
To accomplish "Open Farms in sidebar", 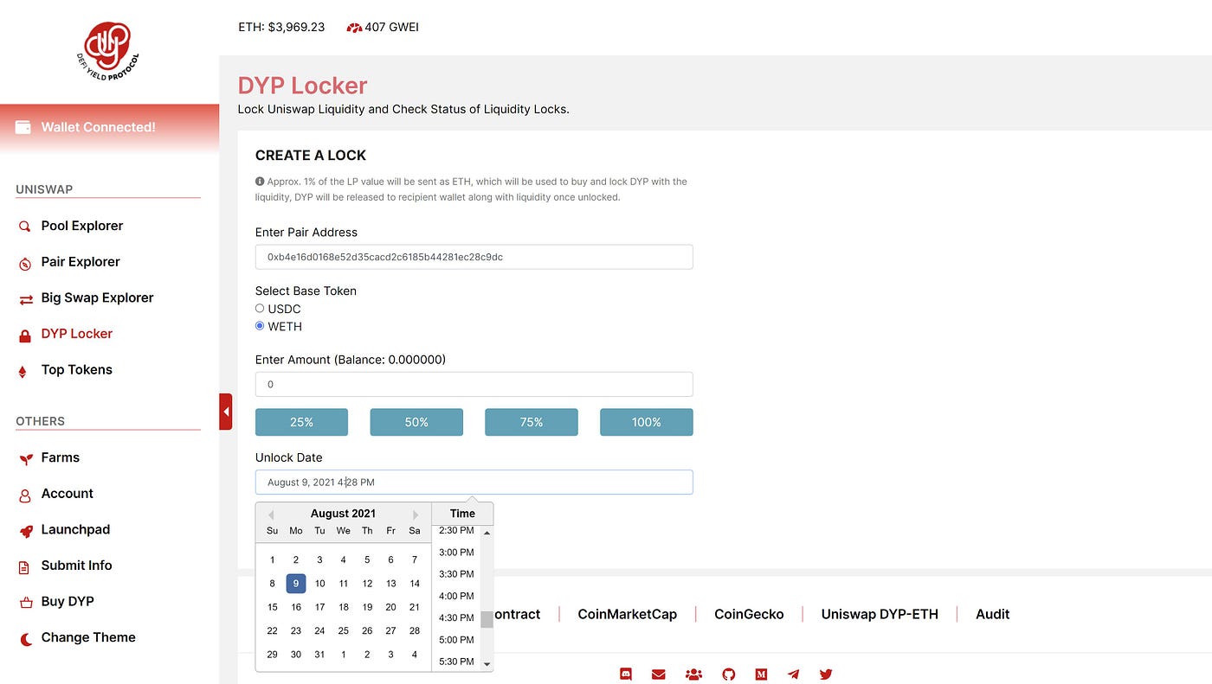I will pos(61,457).
